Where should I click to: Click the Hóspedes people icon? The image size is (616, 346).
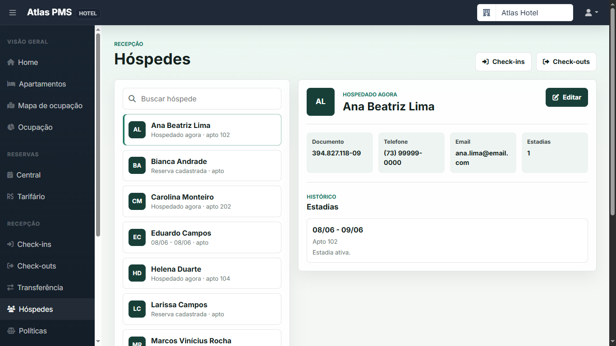coord(12,309)
